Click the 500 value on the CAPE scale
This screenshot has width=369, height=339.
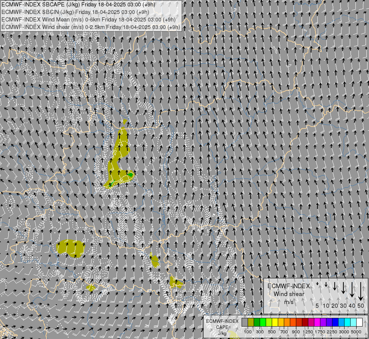(x=272, y=332)
